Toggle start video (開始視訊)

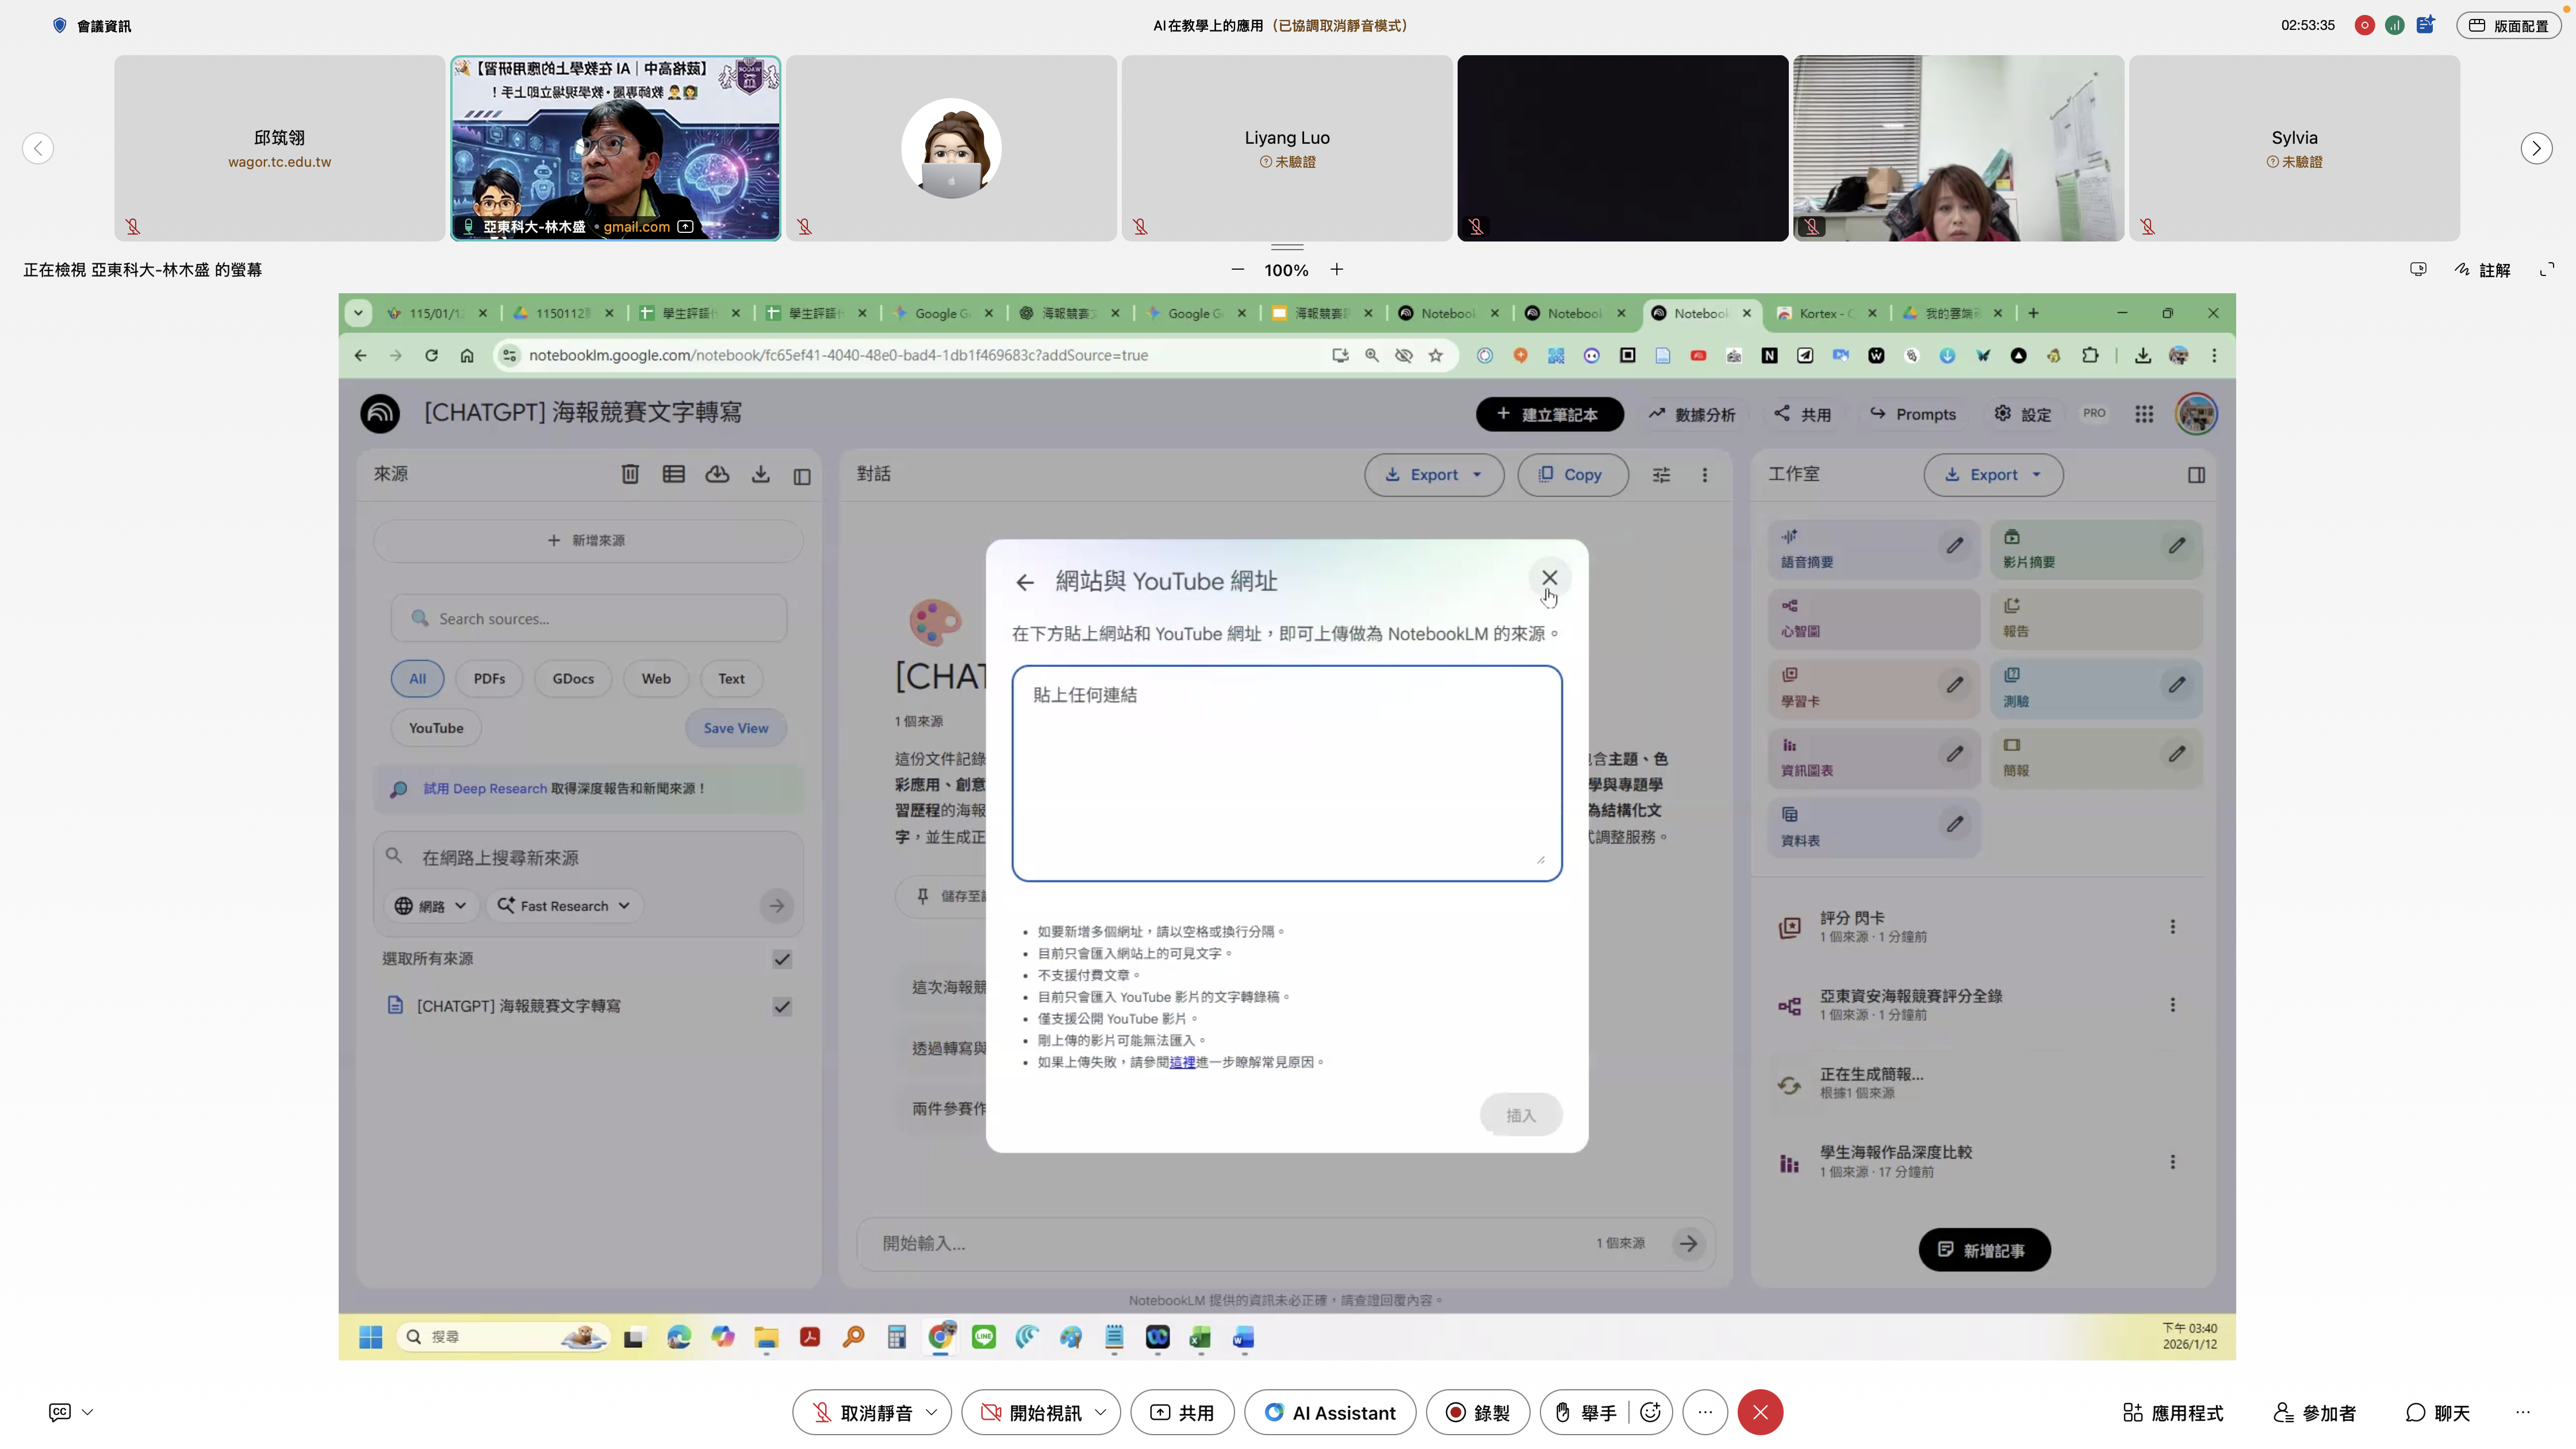coord(1030,1412)
